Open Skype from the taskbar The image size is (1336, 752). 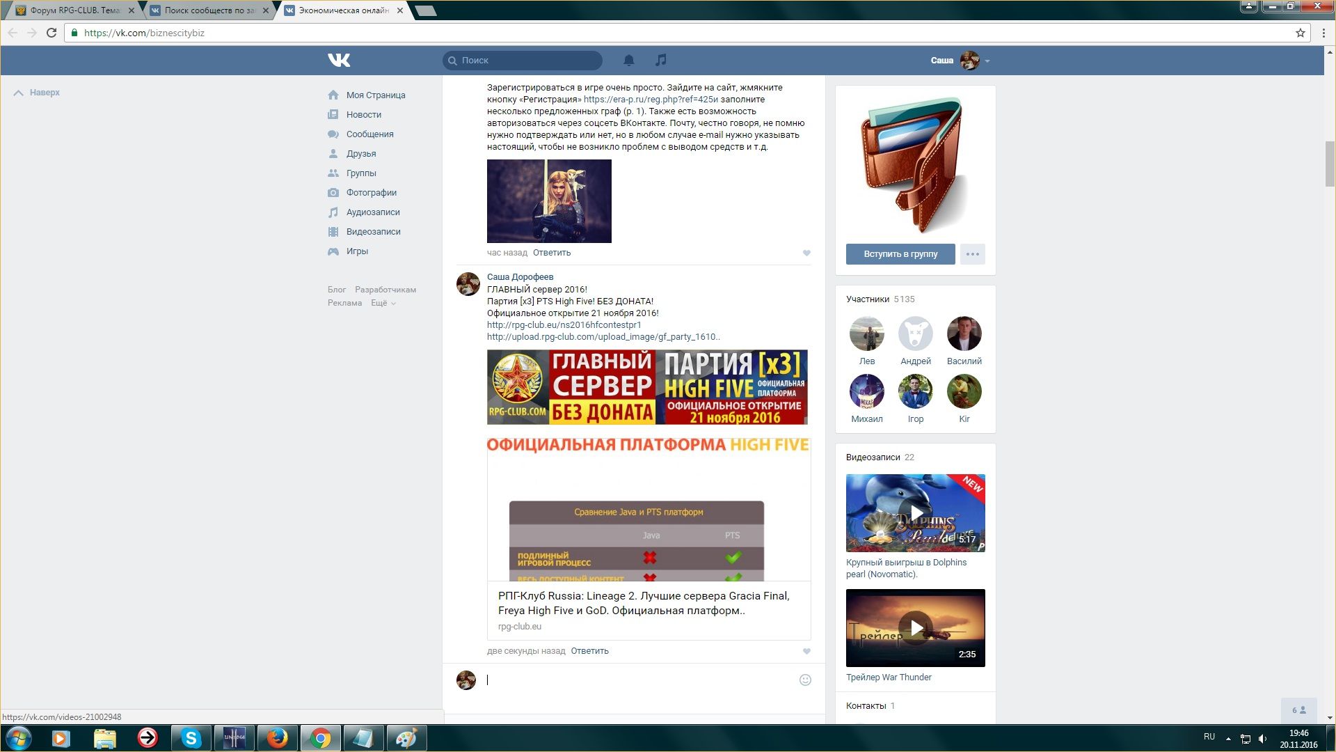coord(191,738)
